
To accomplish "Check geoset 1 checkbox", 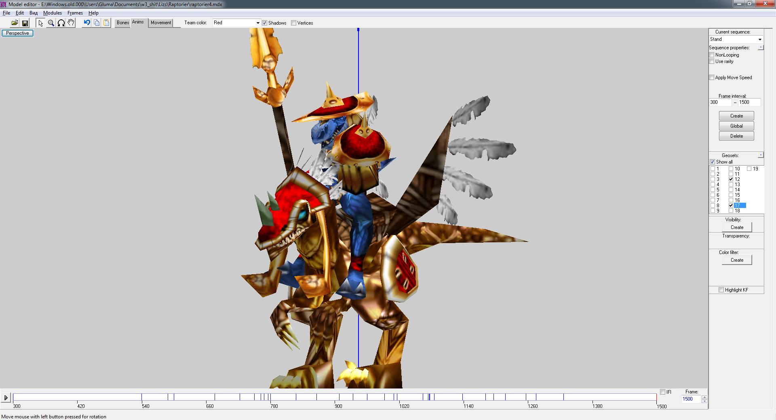I will [x=713, y=168].
